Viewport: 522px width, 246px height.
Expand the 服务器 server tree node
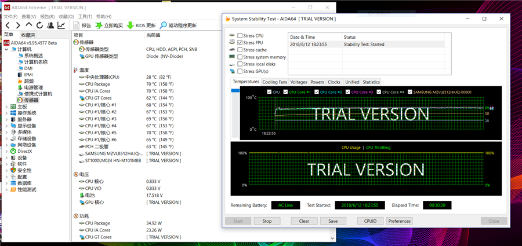[x=6, y=119]
